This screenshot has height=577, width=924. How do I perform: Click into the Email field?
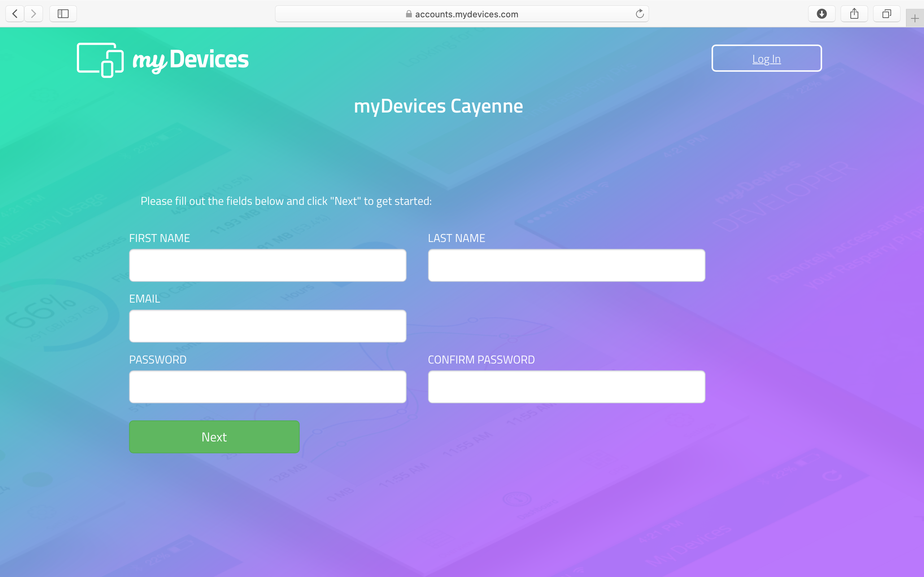pyautogui.click(x=268, y=326)
